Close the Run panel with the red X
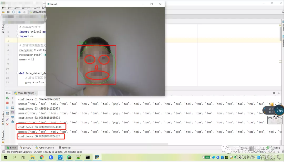The image size is (284, 162). pyautogui.click(x=7, y=124)
